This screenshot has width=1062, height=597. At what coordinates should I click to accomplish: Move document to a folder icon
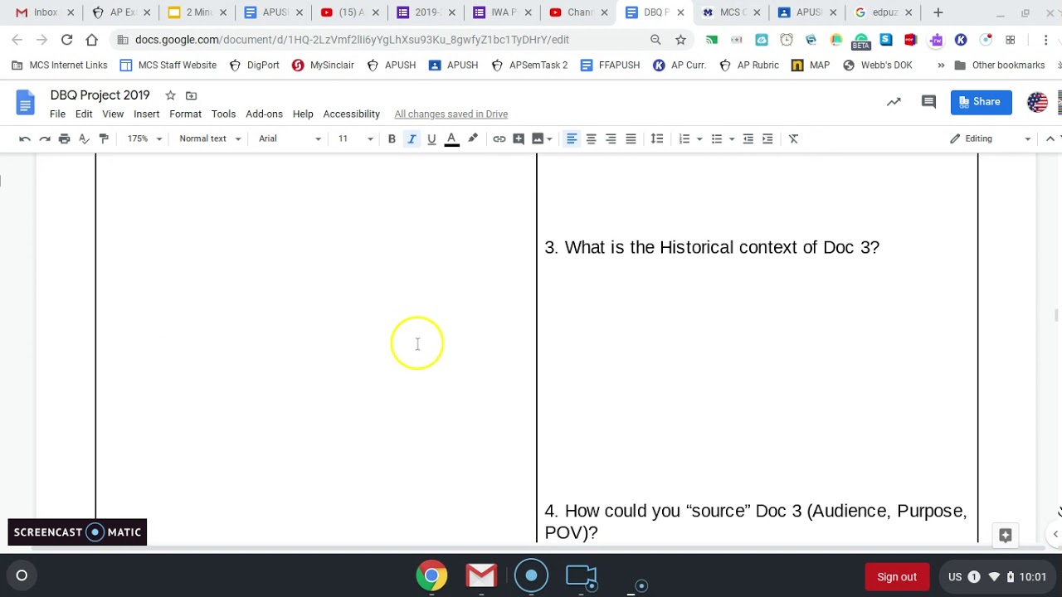192,95
